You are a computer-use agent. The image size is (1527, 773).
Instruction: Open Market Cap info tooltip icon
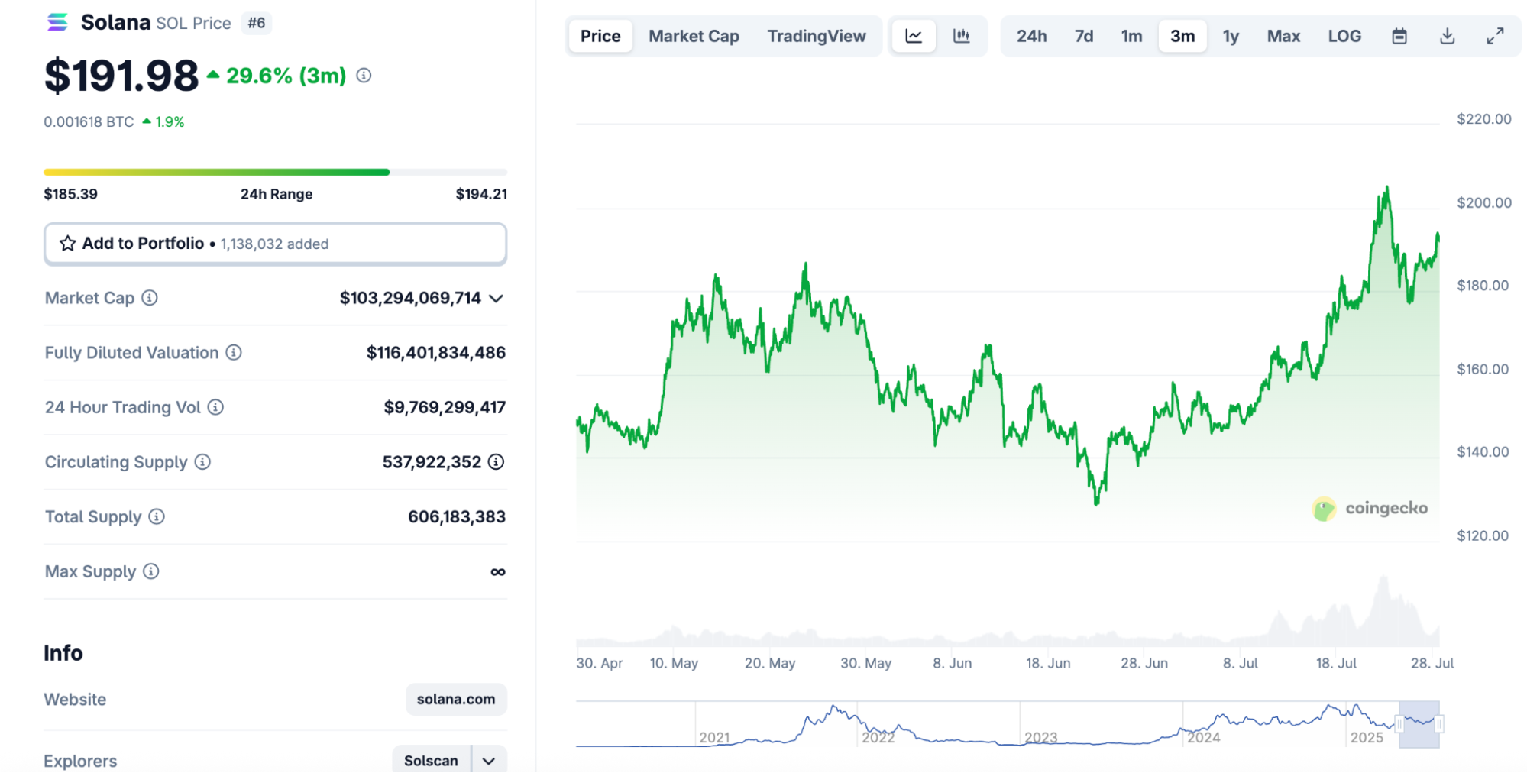click(x=150, y=298)
